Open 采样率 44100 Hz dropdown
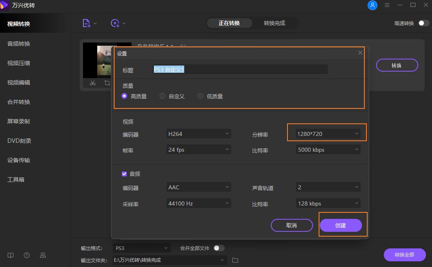This screenshot has height=267, width=432. (x=199, y=203)
